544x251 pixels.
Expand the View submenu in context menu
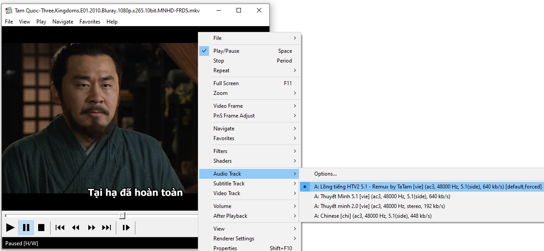(250, 229)
